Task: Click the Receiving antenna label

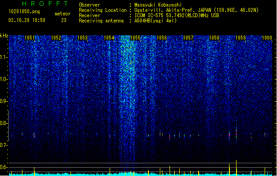Action: pos(101,21)
